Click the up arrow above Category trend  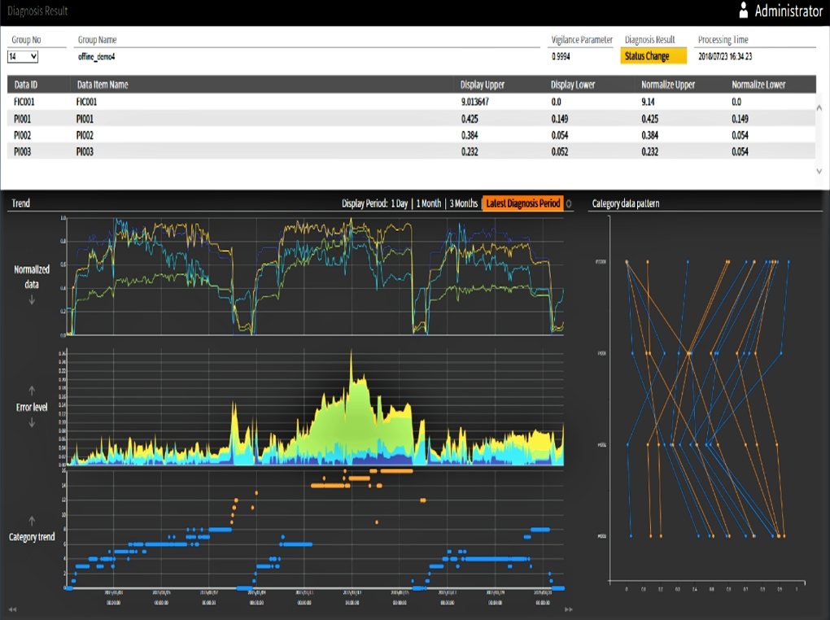32,520
